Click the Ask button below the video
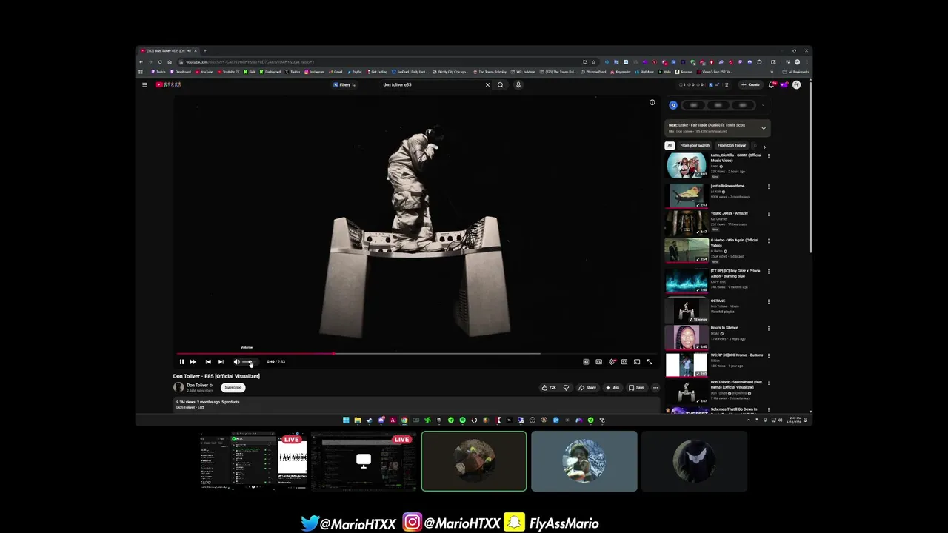The image size is (948, 533). click(x=612, y=388)
